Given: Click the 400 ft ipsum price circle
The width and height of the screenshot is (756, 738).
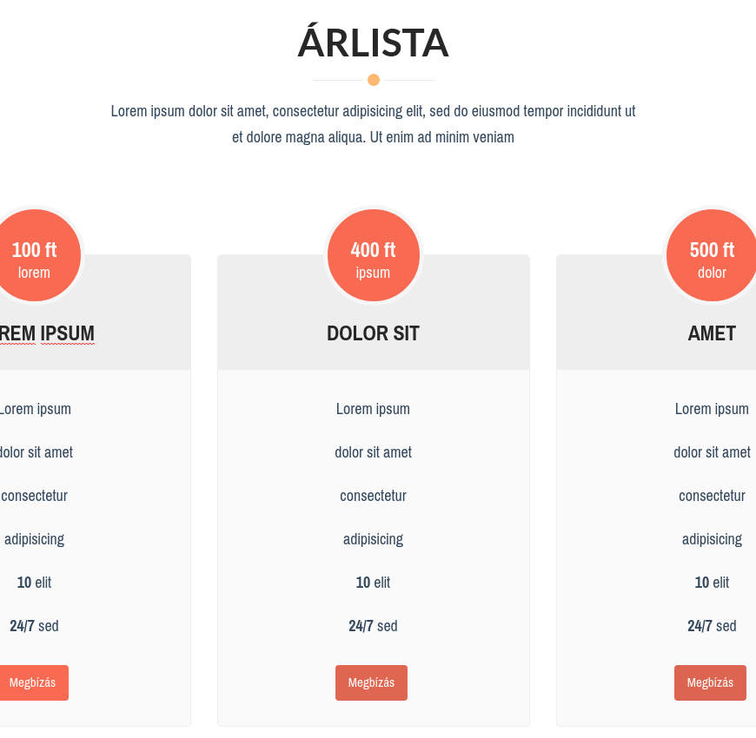Looking at the screenshot, I should (374, 255).
